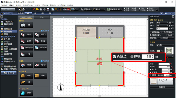Switch to the 天井 ceiling tab
This screenshot has width=176, height=98.
pos(42,18)
